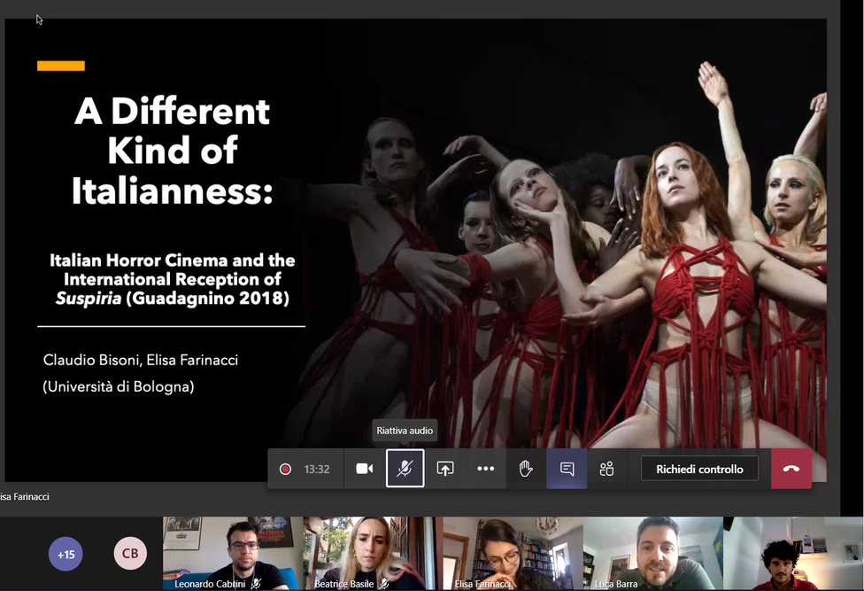Viewport: 864px width, 591px height.
Task: Click the Richiedi controllo button
Action: click(x=700, y=469)
